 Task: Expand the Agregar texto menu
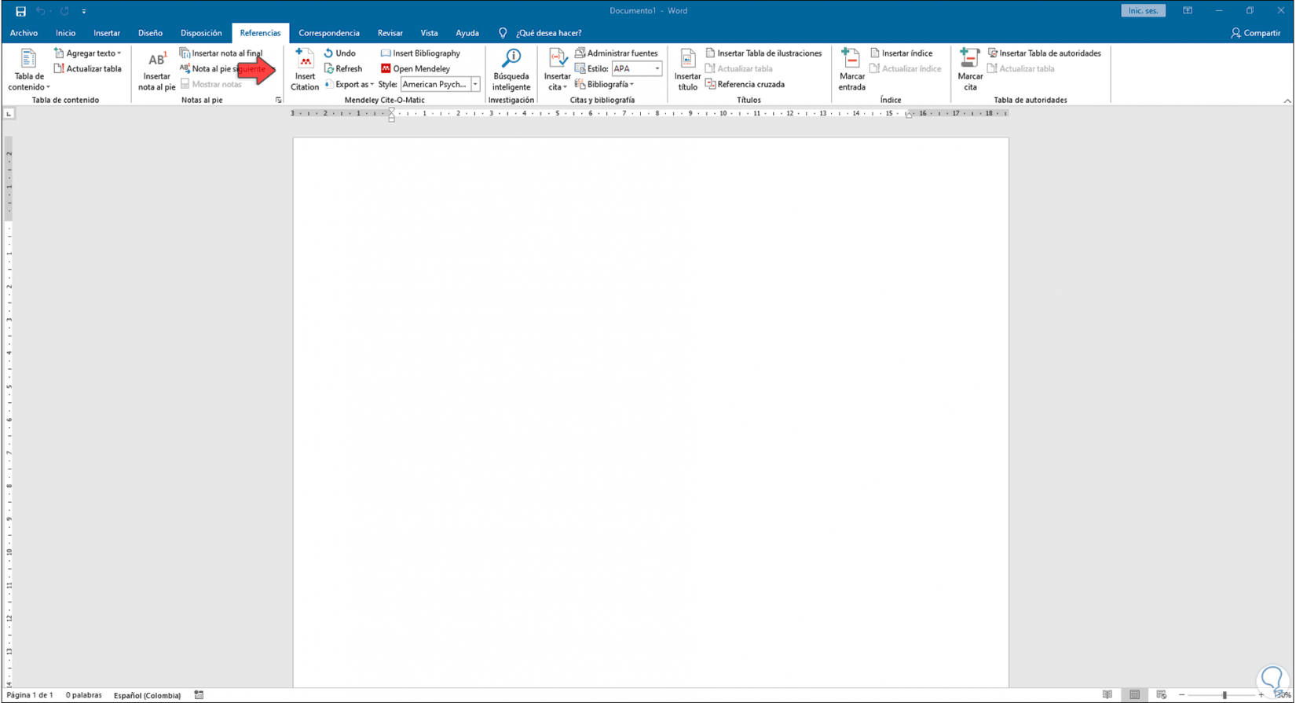pyautogui.click(x=87, y=53)
